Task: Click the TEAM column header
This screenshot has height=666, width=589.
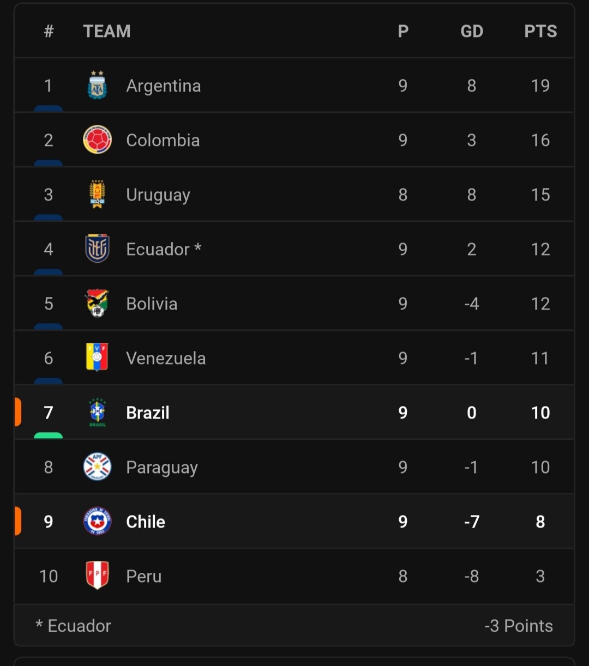Action: pos(106,31)
